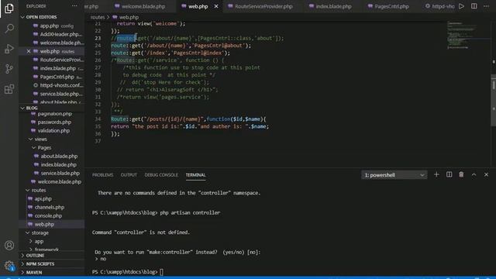Open service.blade.php in Pages folder

point(52,174)
